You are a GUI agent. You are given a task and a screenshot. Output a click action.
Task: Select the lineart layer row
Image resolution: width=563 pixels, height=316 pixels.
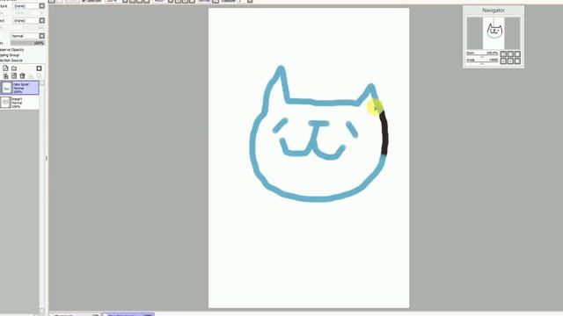click(20, 103)
